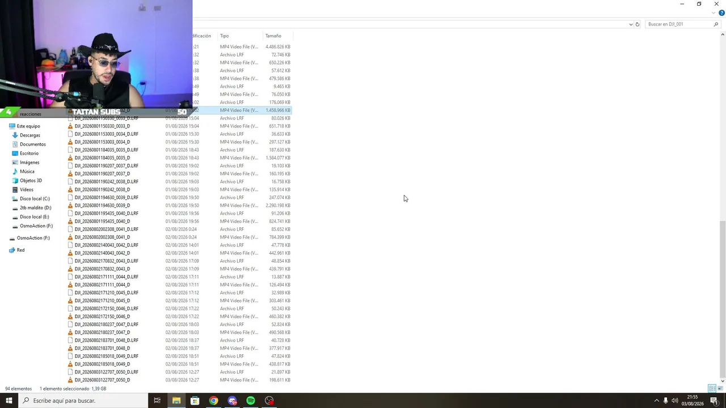Screen dimensions: 726x408
Task: Open Spotify from the taskbar
Action: [251, 401]
